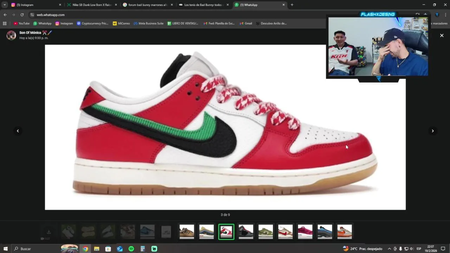Open the Windows notification center
Screen dimensions: 450x253
point(443,249)
